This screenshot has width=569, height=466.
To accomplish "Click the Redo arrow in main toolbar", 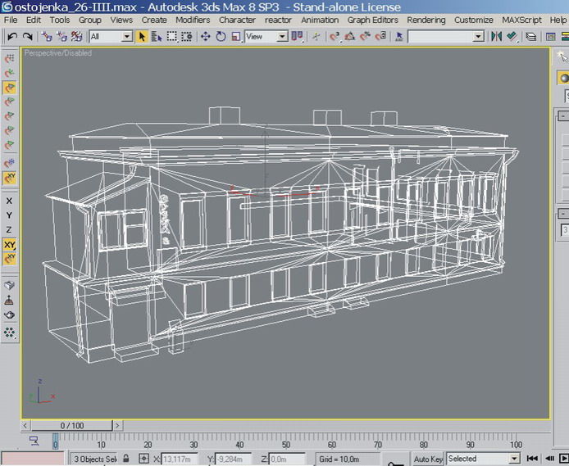I will click(28, 37).
